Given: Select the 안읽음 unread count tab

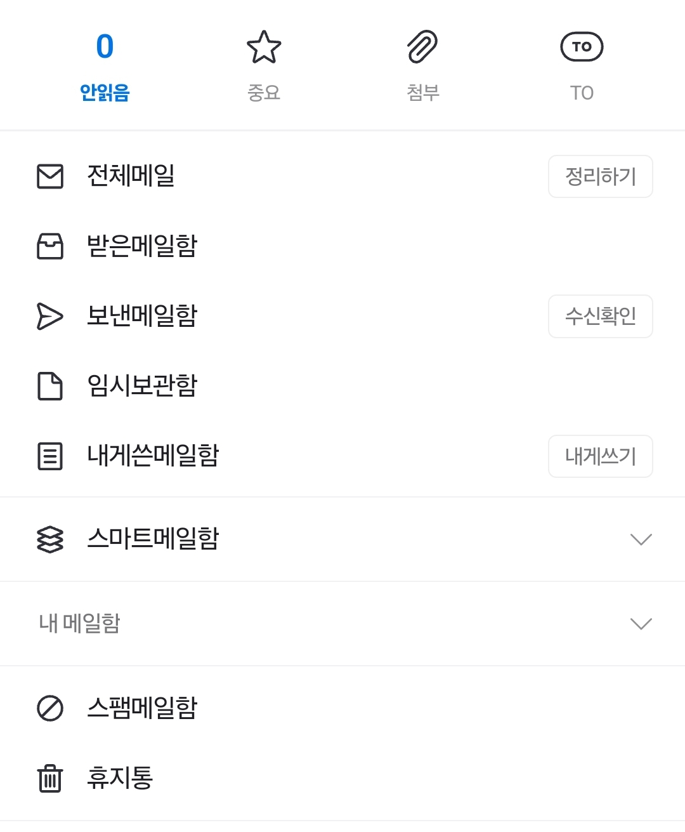Looking at the screenshot, I should click(105, 65).
